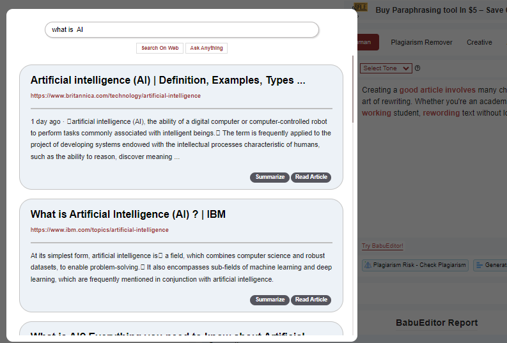Open the Select Tone dropdown in background page
This screenshot has width=507, height=343.
click(386, 68)
